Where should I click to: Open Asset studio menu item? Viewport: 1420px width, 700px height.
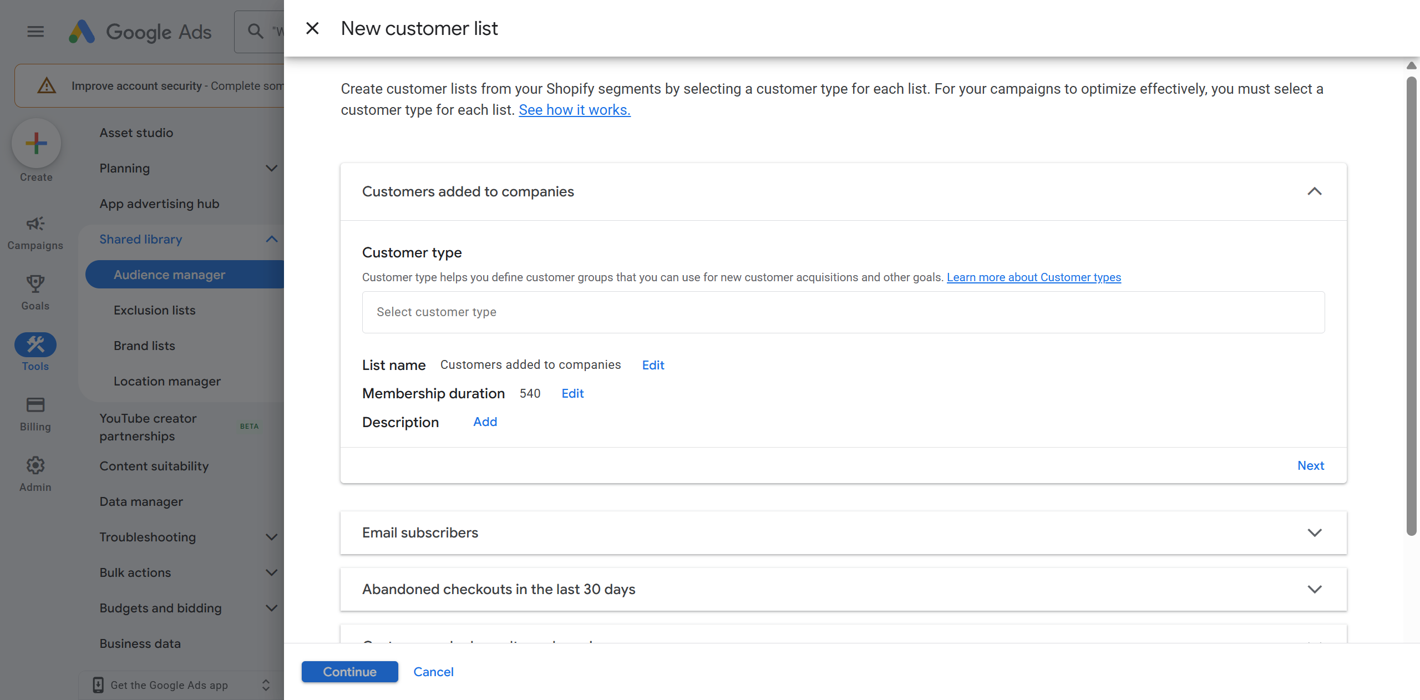(x=136, y=133)
